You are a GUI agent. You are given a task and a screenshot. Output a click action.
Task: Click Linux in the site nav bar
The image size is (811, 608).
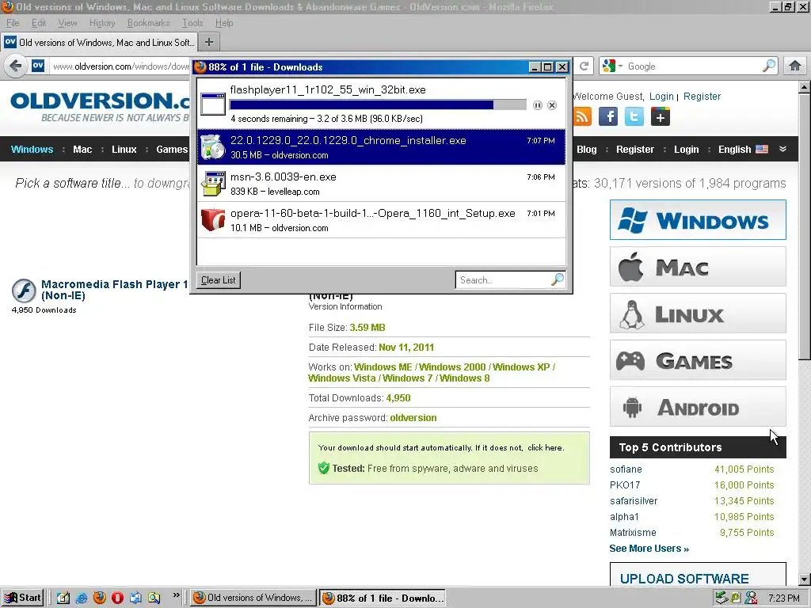(x=124, y=150)
